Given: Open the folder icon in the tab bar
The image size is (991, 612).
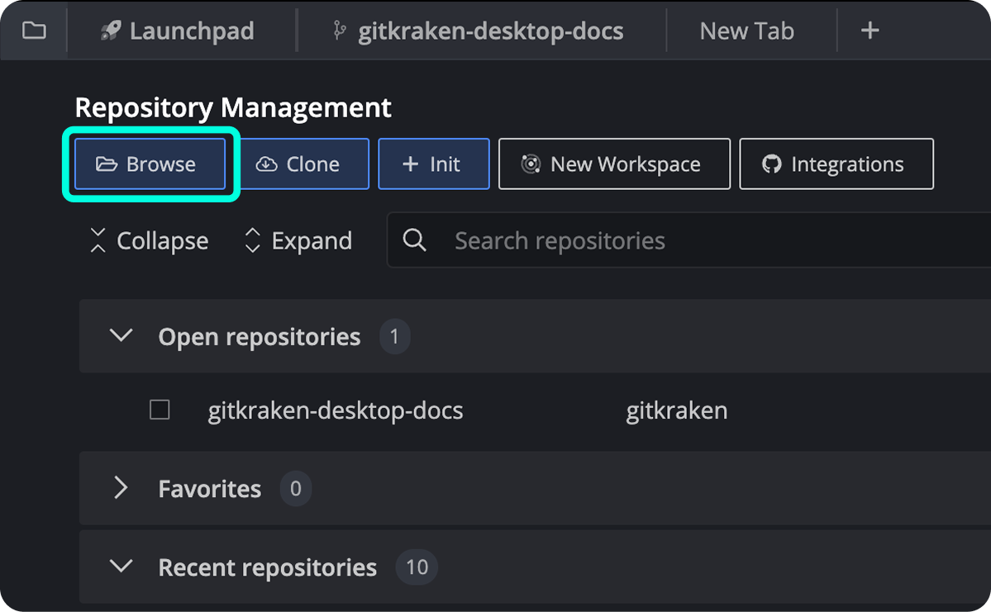Looking at the screenshot, I should pyautogui.click(x=33, y=31).
